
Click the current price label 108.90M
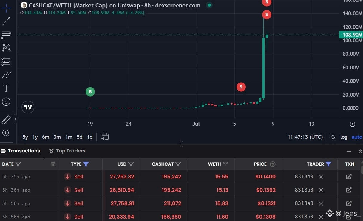(x=351, y=35)
